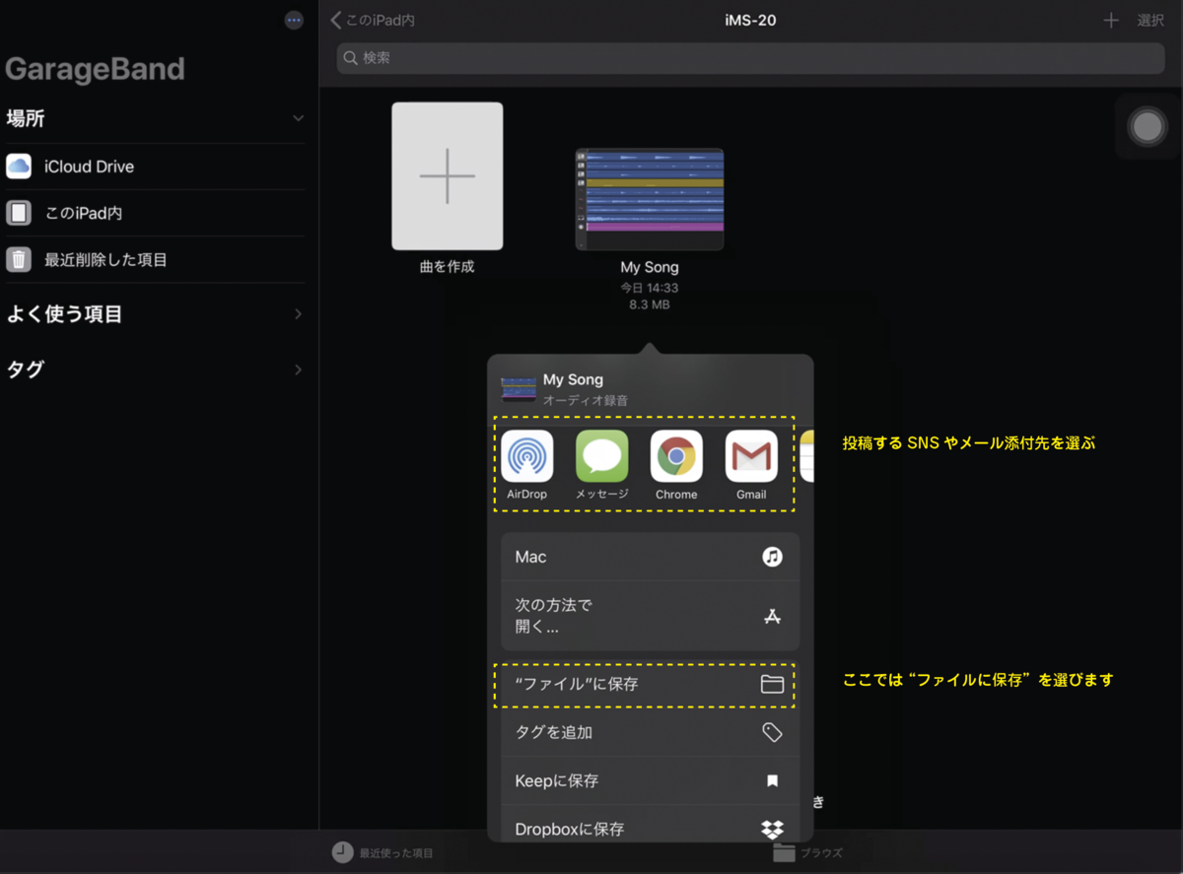Choose 次の方法で開く… option
1183x874 pixels.
pos(650,616)
